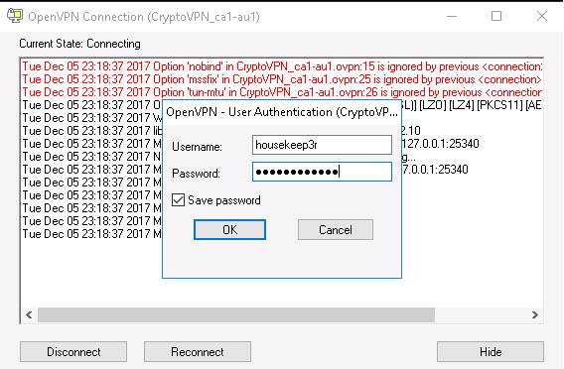Viewport: 564px width, 369px height.
Task: Minimize the OpenVPN Connection window
Action: pos(452,16)
